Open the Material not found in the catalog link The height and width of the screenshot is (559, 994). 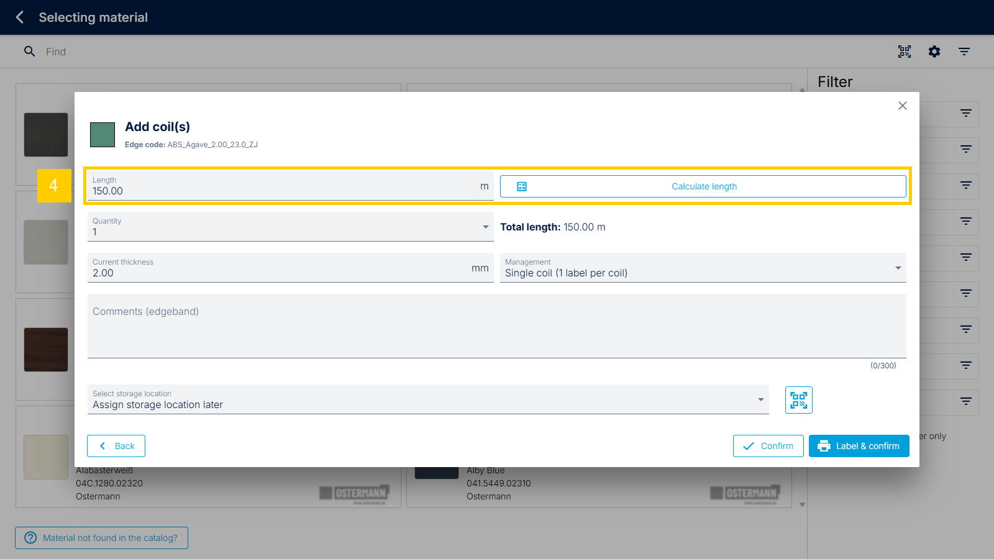coord(101,538)
